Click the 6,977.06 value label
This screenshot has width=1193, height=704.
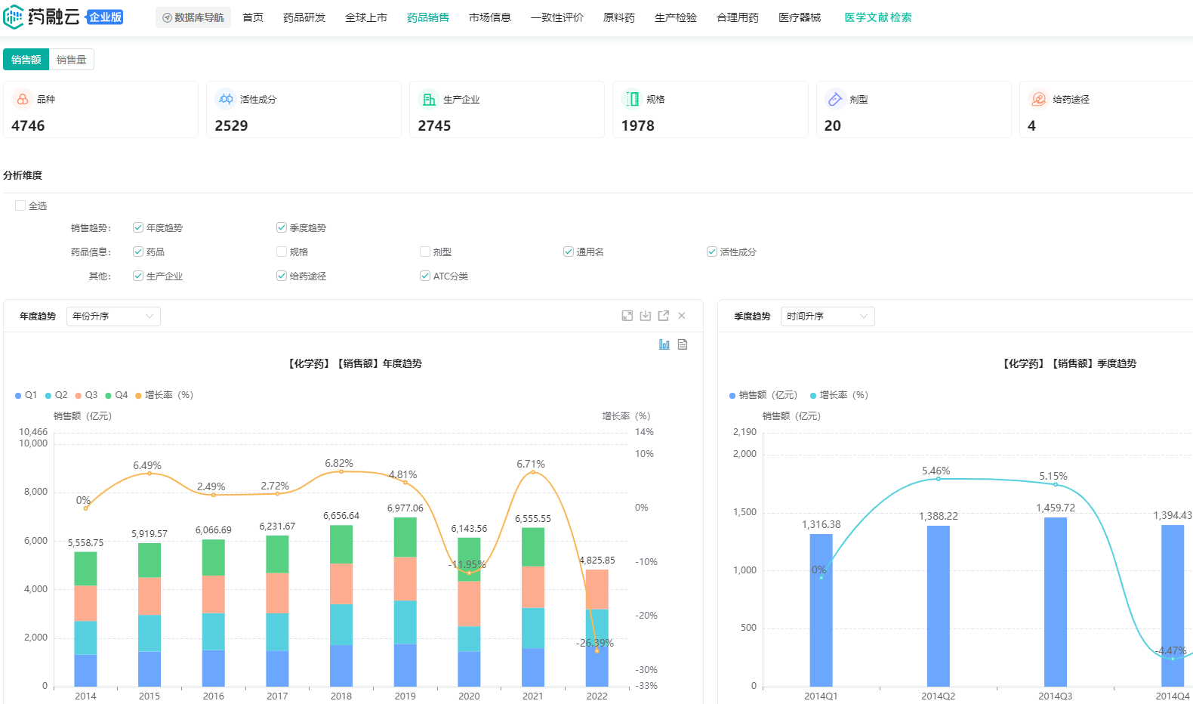point(405,508)
